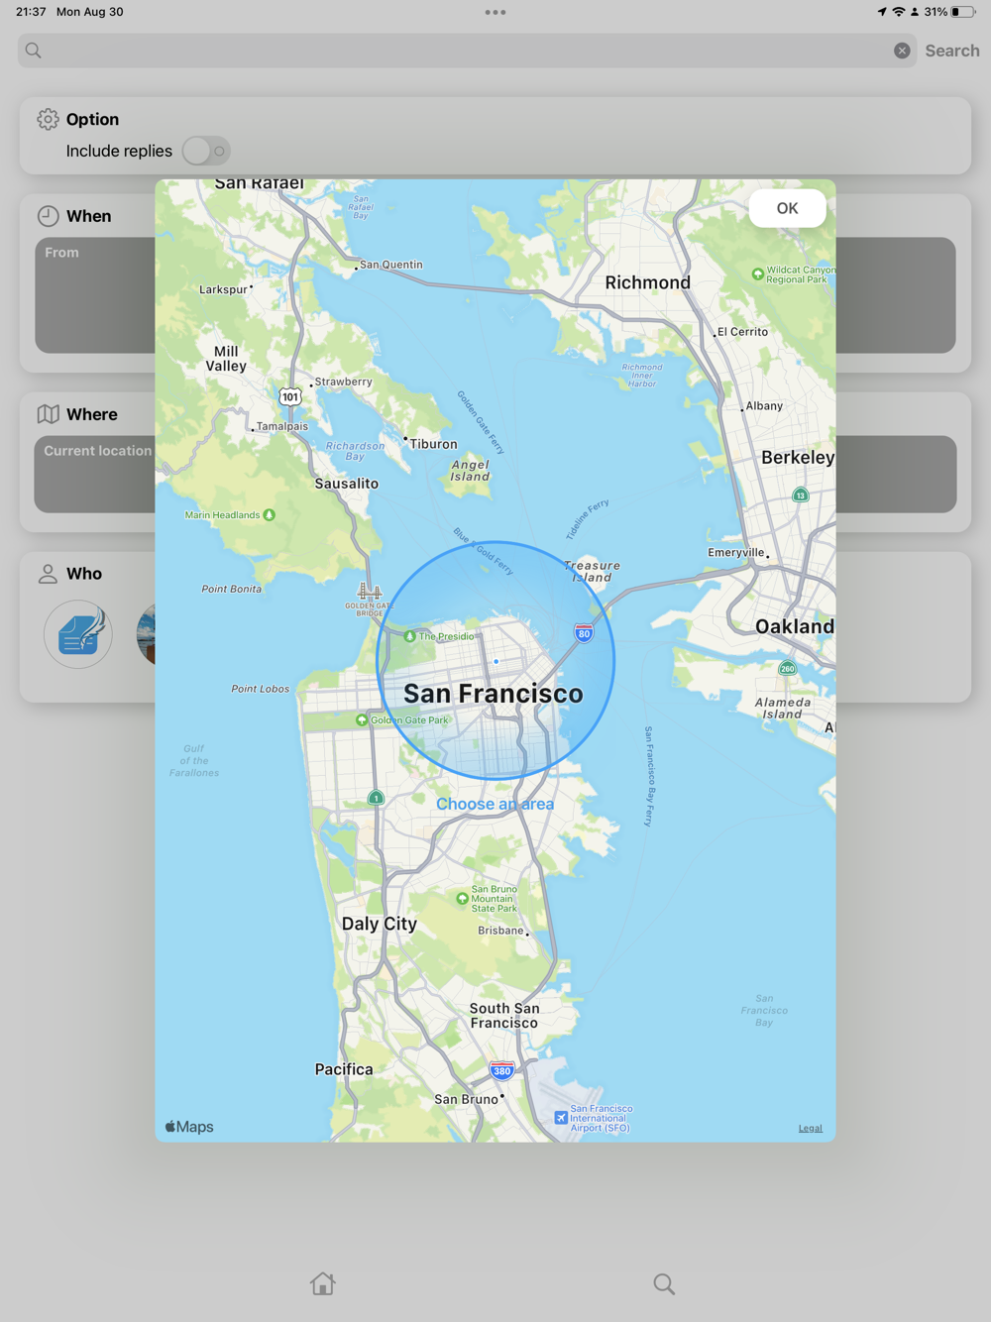Image resolution: width=991 pixels, height=1322 pixels.
Task: Tap the Point Lobos label
Action: point(261,689)
